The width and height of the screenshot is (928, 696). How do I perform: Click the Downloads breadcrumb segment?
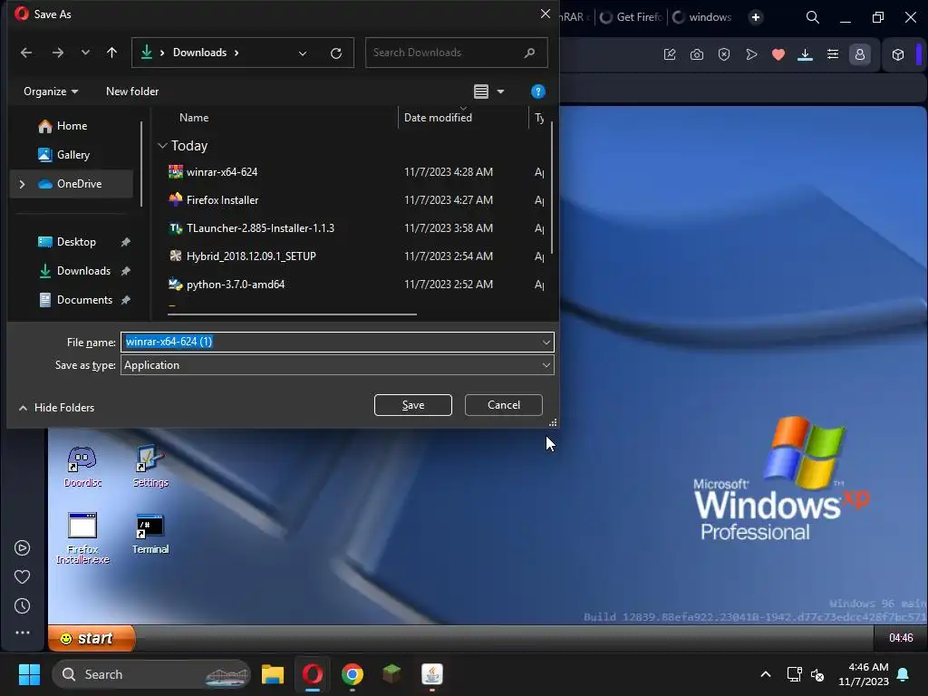(x=199, y=53)
